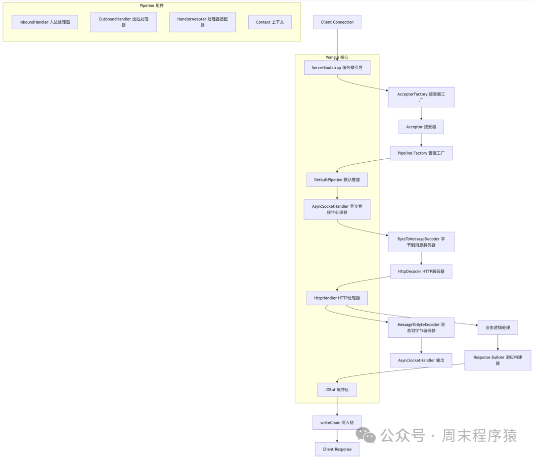Select the AcceptorFactory 接受器工厂 box
The image size is (534, 457).
(x=421, y=97)
